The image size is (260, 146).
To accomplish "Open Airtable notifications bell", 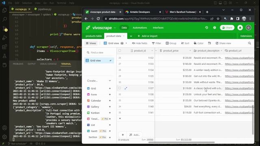I will tap(240, 28).
